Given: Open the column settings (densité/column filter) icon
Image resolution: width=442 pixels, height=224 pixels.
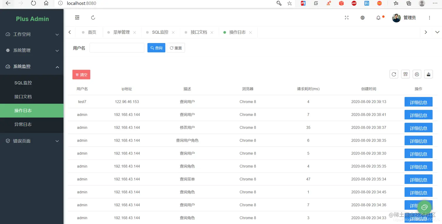Looking at the screenshot, I should 405,74.
